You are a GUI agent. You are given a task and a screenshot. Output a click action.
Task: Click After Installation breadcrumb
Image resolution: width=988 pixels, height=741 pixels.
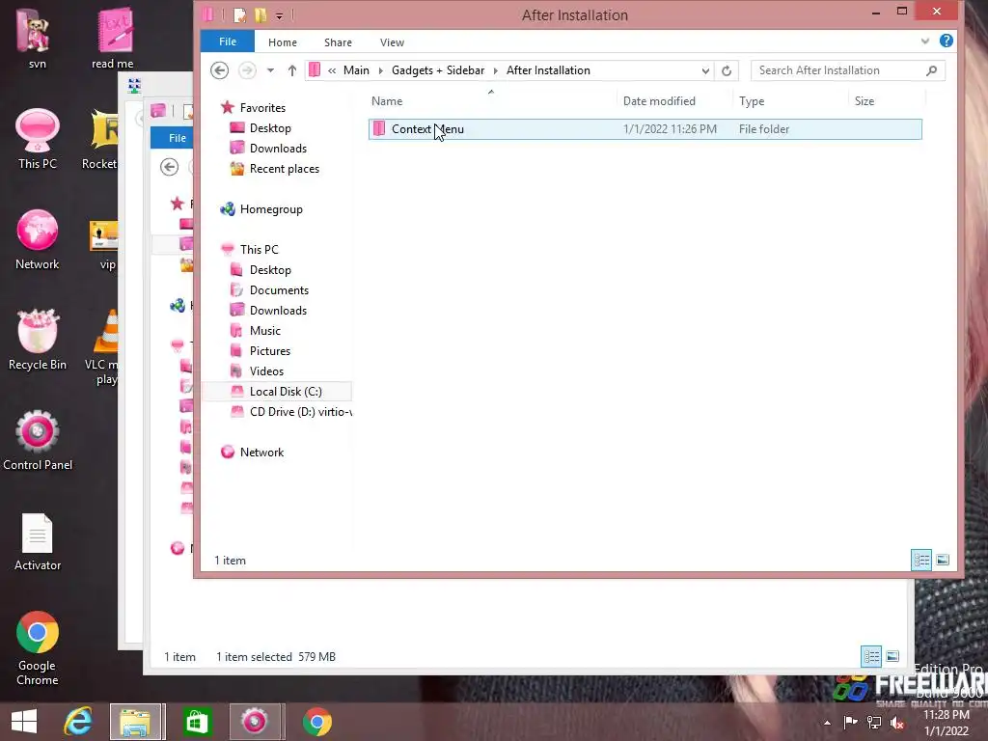point(548,70)
